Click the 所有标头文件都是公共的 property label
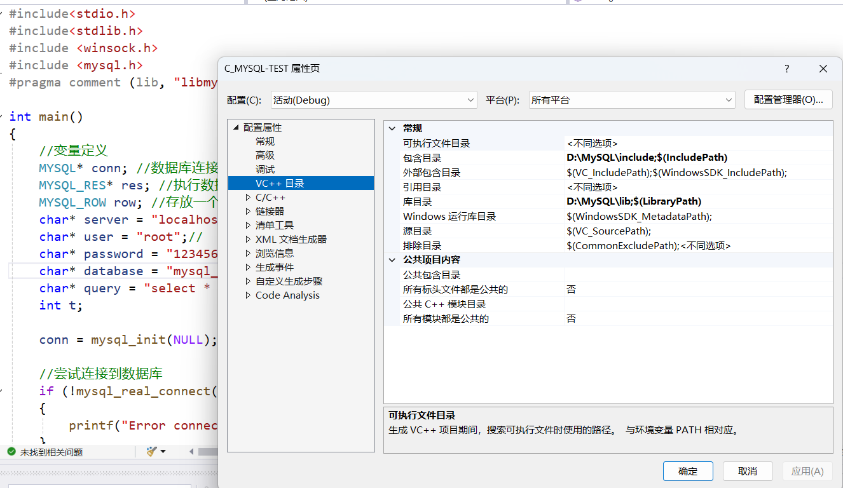Viewport: 843px width, 488px height. 455,289
